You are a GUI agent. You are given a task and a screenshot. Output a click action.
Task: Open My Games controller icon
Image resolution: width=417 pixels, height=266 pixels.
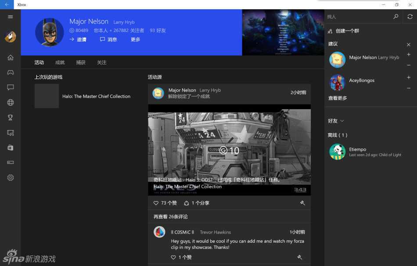pyautogui.click(x=11, y=72)
